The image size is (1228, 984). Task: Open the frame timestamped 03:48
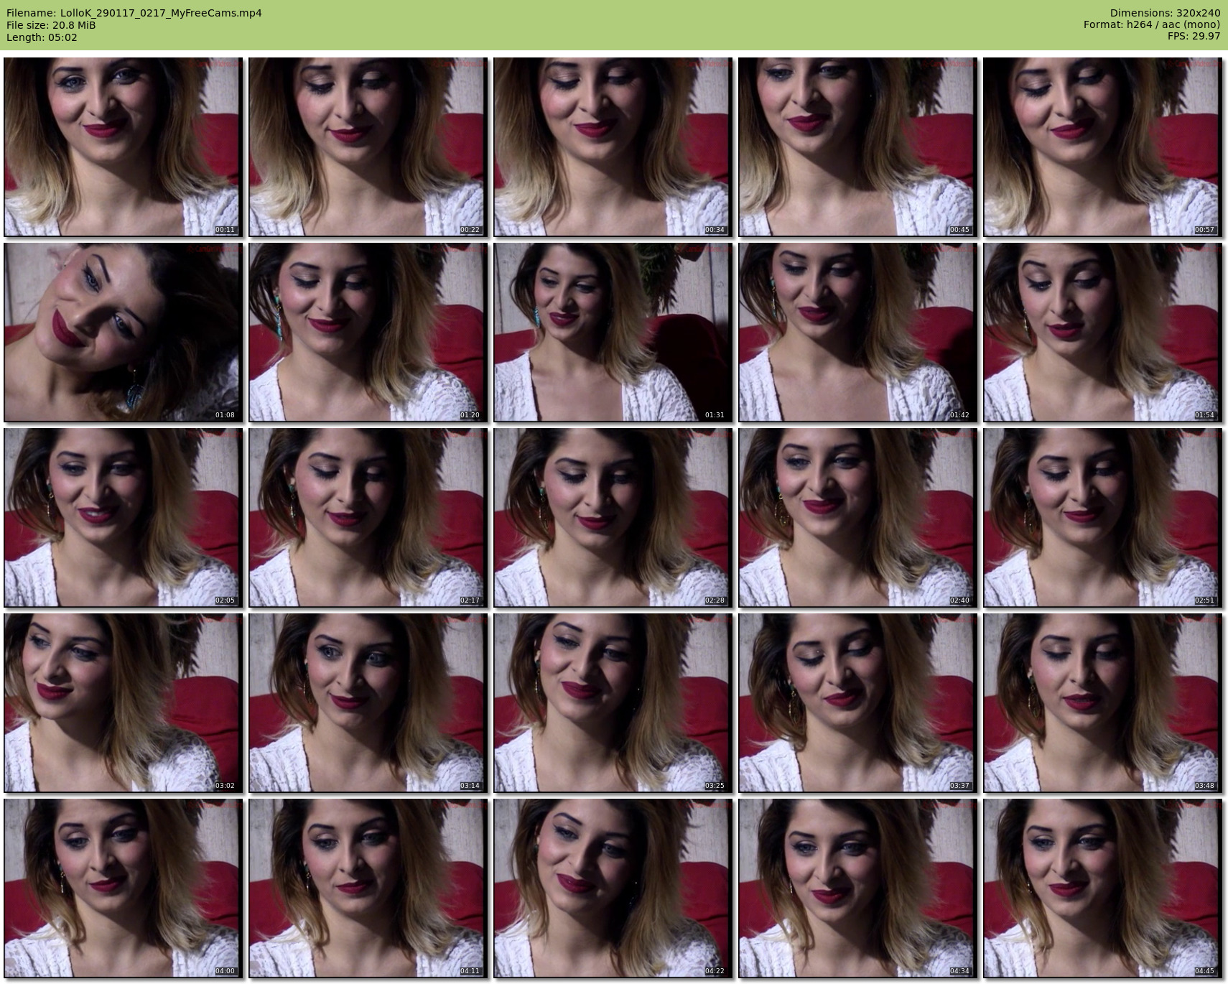pyautogui.click(x=1102, y=703)
